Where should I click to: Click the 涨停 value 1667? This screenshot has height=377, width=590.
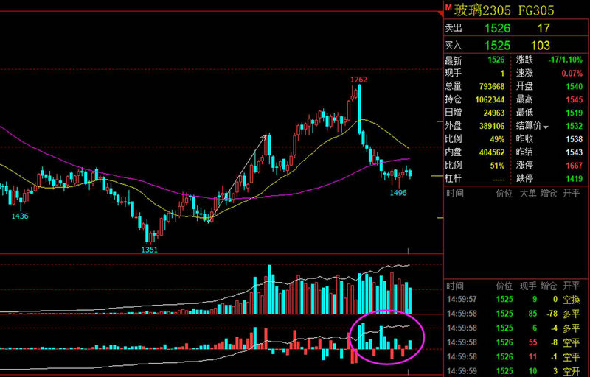[x=573, y=165]
